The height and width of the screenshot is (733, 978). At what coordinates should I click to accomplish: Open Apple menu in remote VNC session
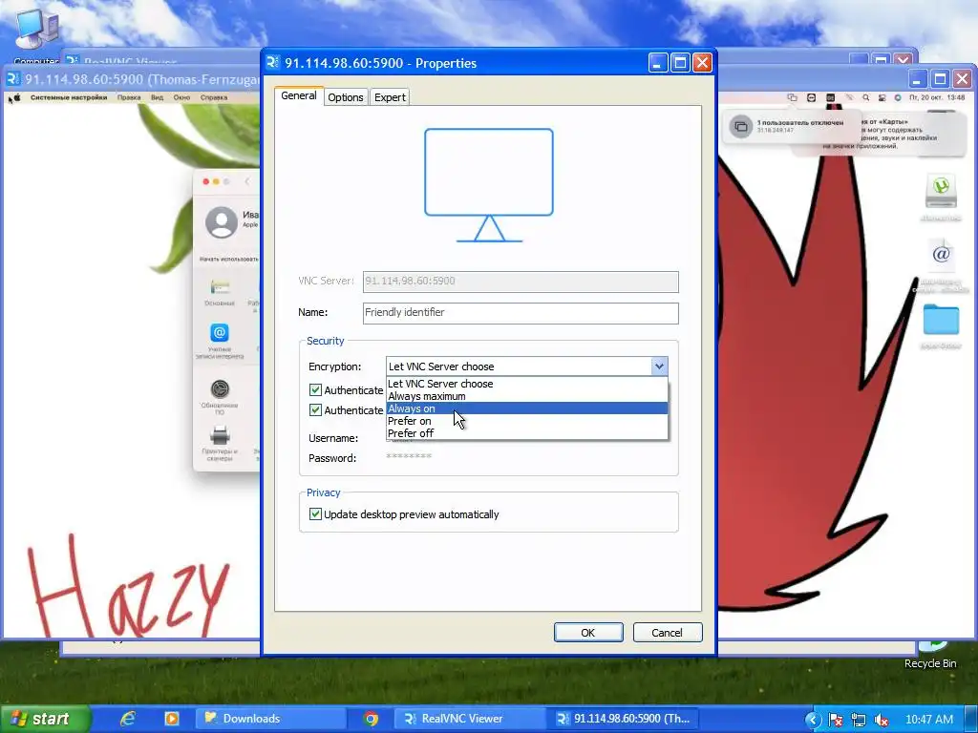[x=17, y=98]
